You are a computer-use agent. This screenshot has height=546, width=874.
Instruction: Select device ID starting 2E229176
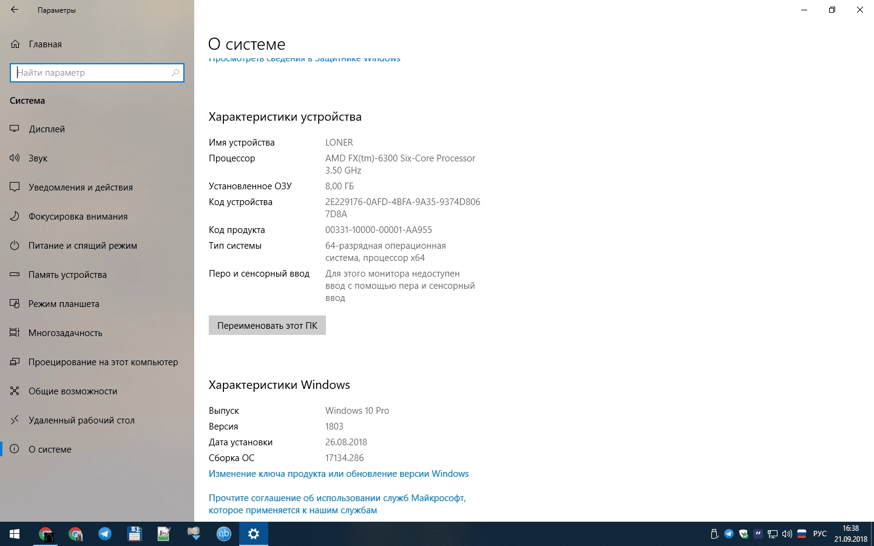[x=403, y=208]
